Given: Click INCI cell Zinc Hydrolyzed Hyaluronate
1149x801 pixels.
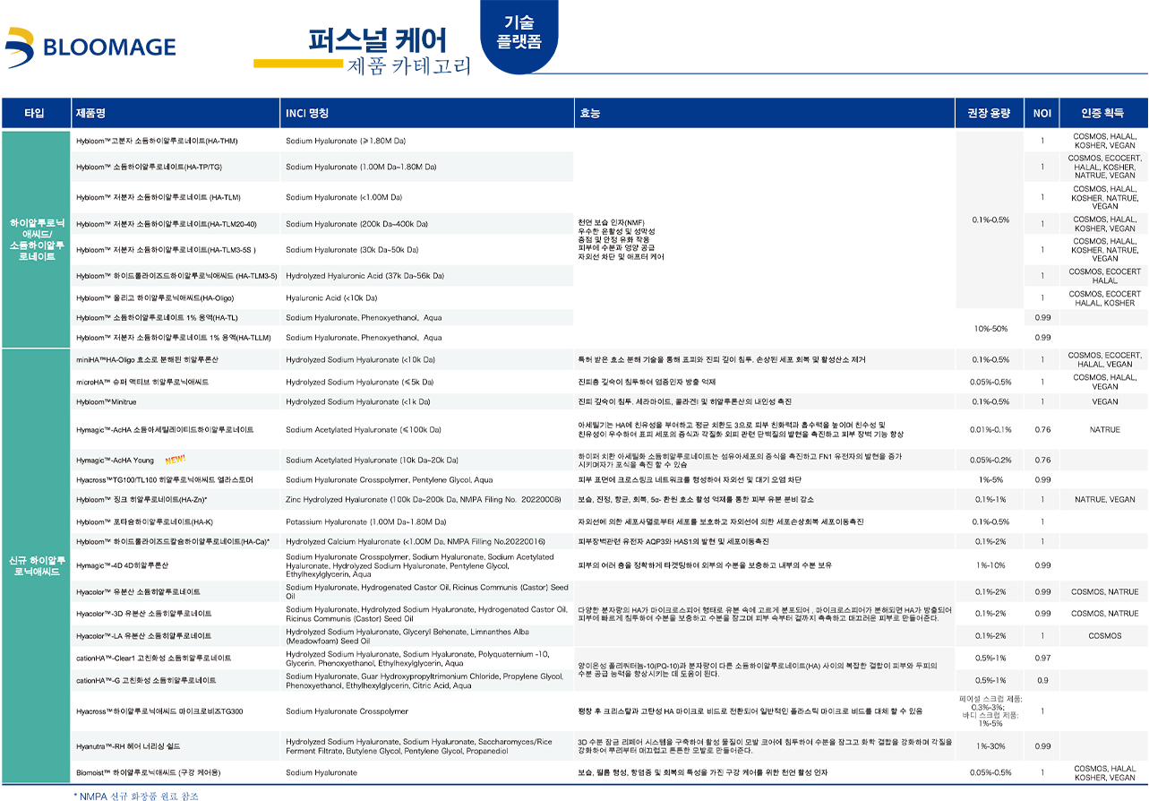Looking at the screenshot, I should pyautogui.click(x=422, y=499).
